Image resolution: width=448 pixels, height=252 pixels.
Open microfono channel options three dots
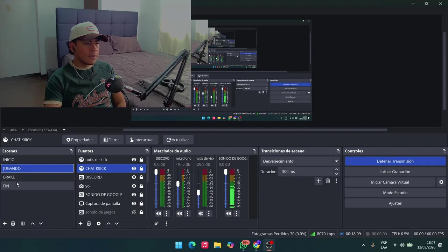pyautogui.click(x=188, y=213)
